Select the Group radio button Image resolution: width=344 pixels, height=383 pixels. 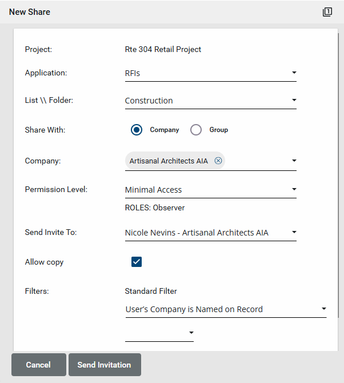(x=196, y=130)
